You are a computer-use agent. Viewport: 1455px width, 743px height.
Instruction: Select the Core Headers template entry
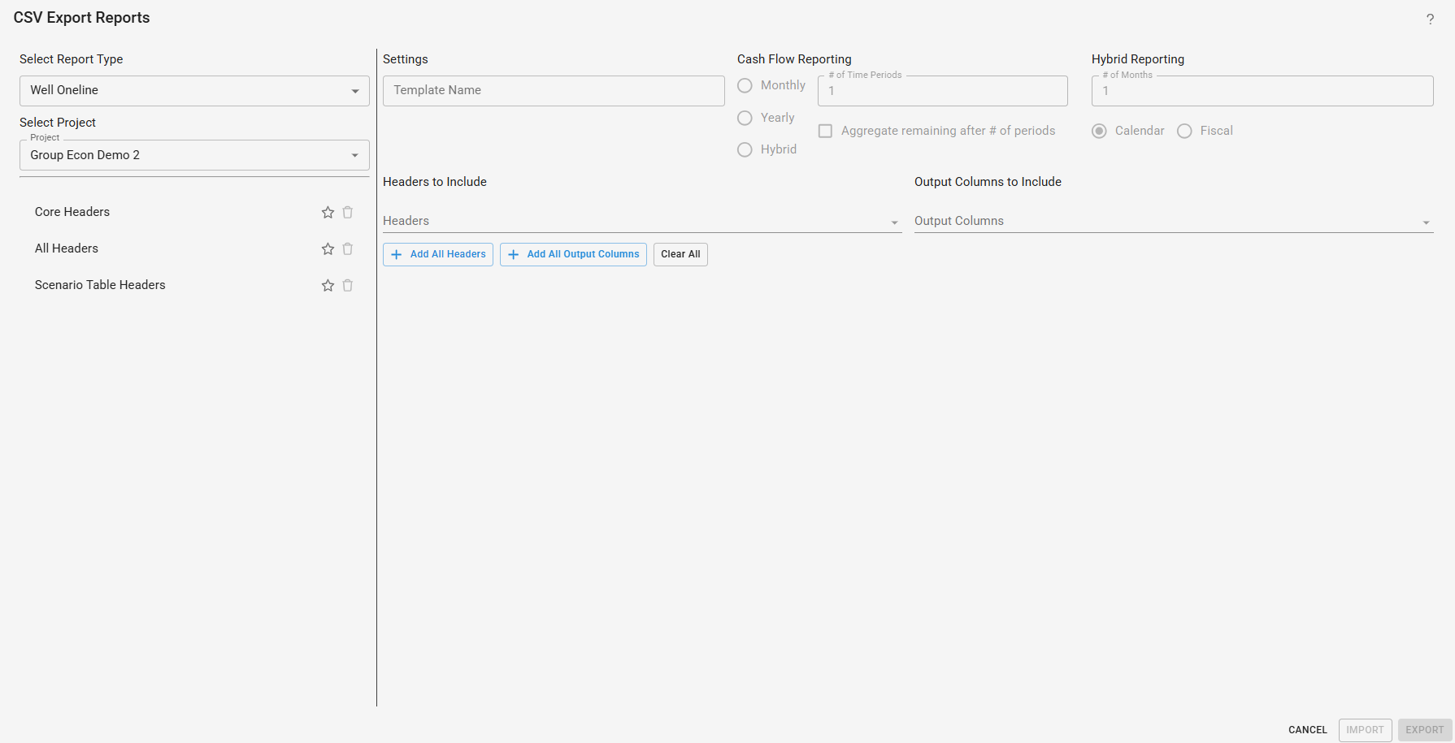pos(72,212)
